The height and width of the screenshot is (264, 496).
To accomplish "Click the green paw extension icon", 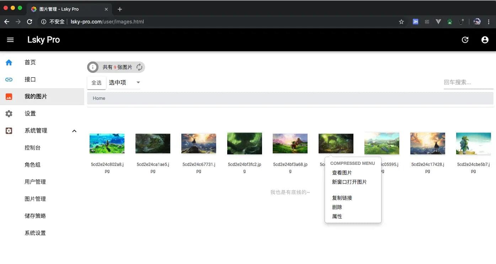I will point(450,22).
